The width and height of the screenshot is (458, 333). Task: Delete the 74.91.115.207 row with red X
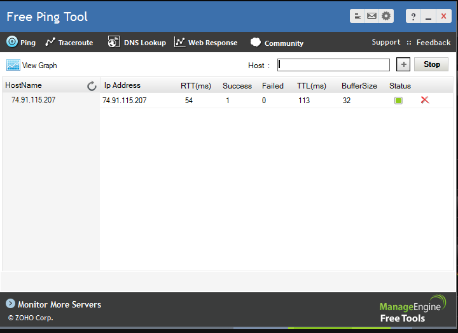(x=425, y=100)
